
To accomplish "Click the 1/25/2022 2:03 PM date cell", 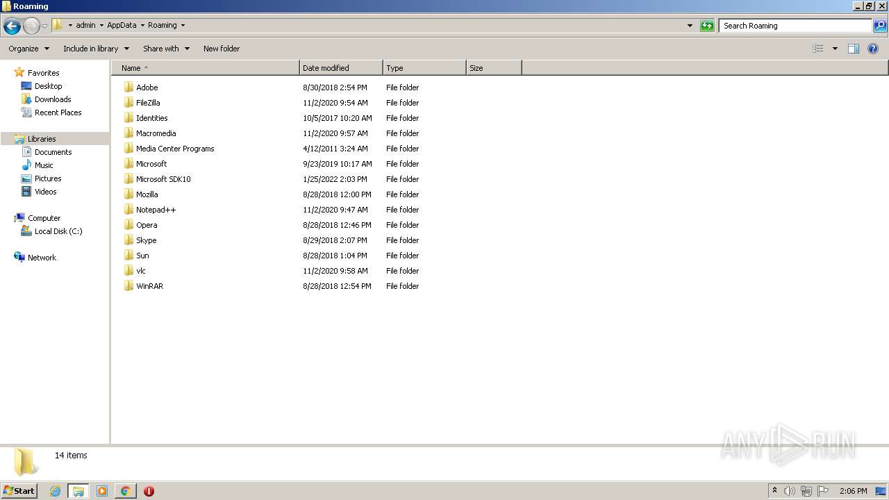I will tap(335, 179).
